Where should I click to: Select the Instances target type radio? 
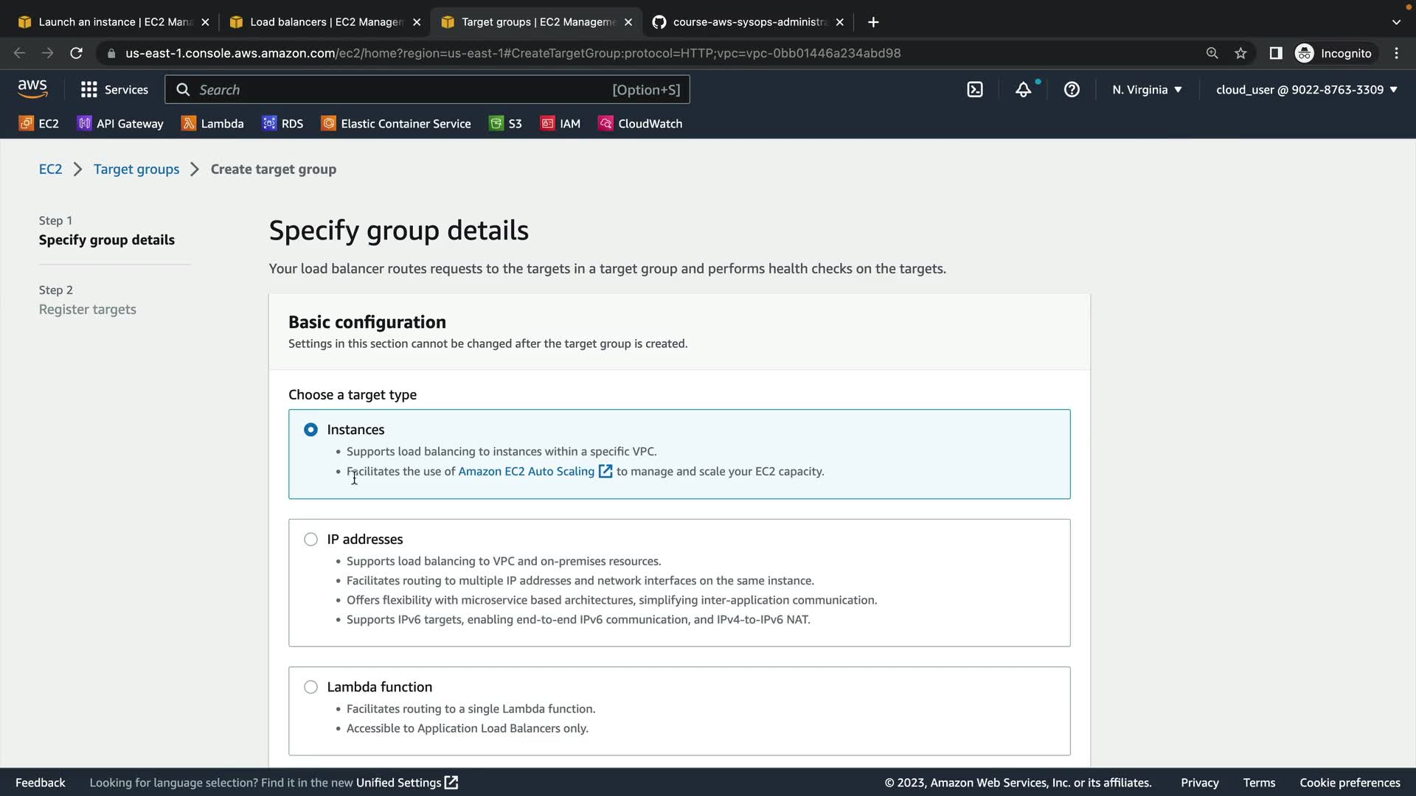pyautogui.click(x=310, y=430)
